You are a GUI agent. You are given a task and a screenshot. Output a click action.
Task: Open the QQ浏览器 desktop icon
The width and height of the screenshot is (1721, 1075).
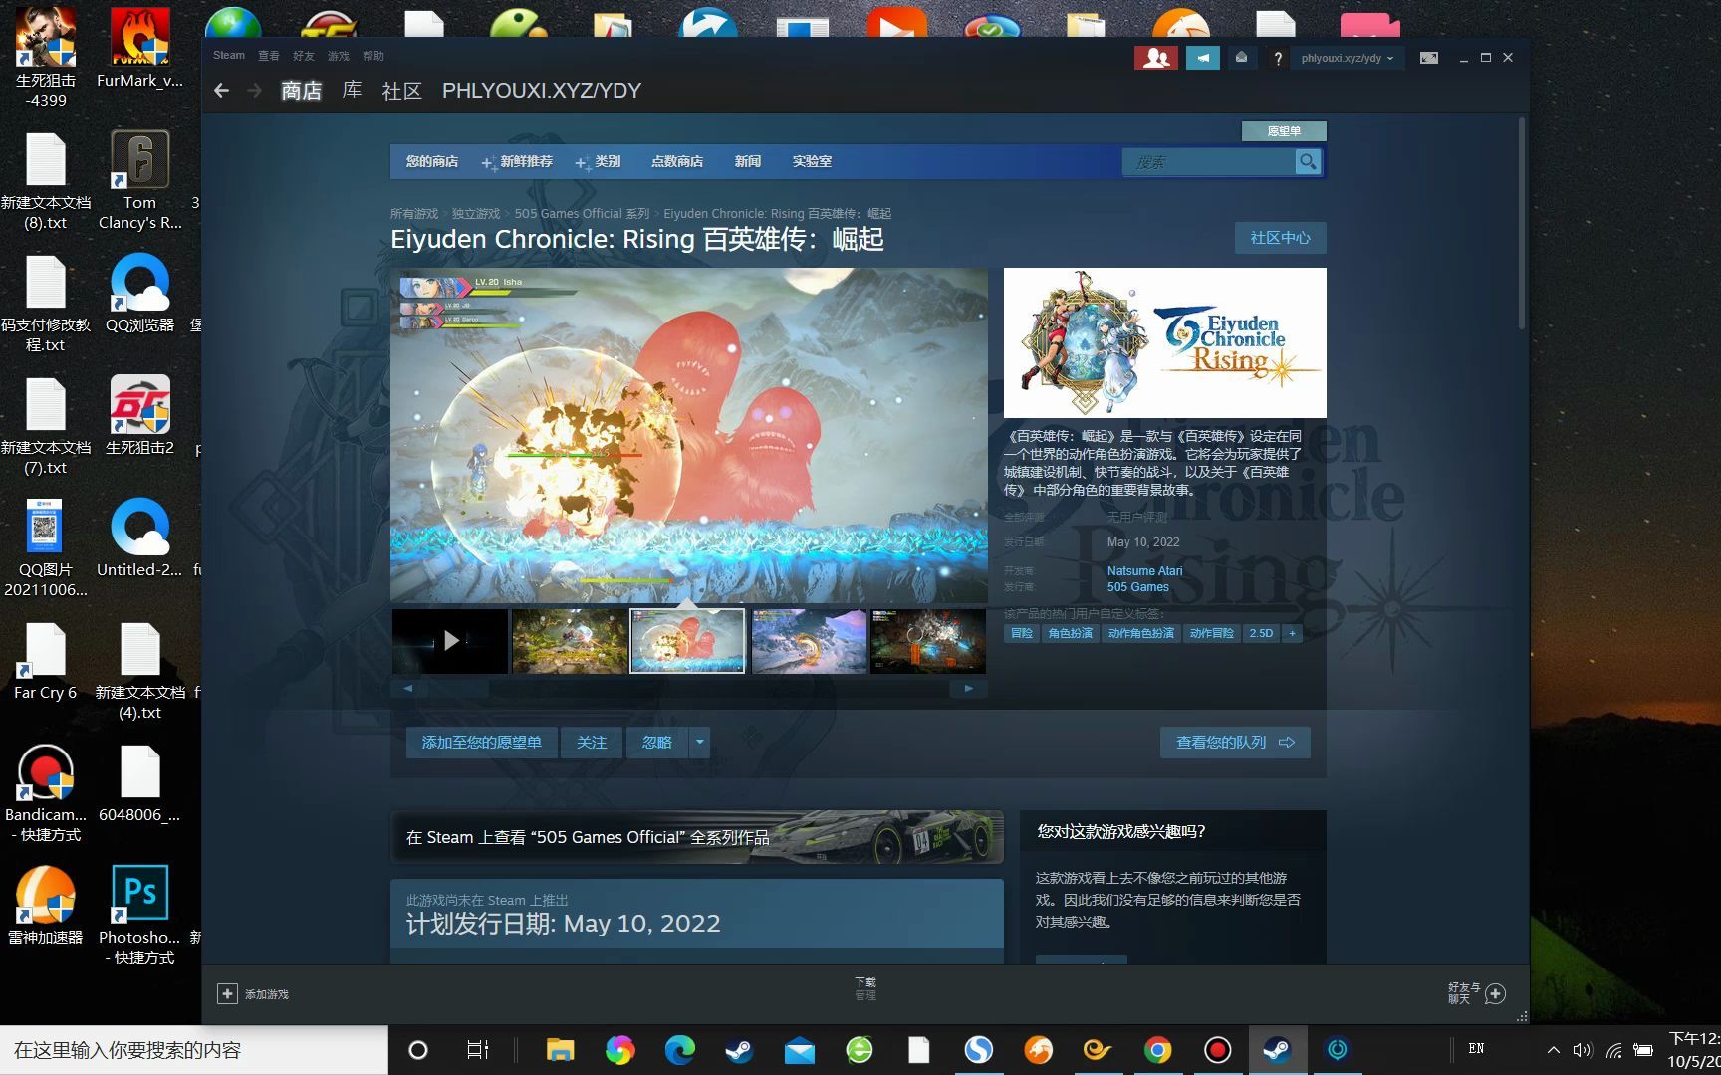pos(139,294)
